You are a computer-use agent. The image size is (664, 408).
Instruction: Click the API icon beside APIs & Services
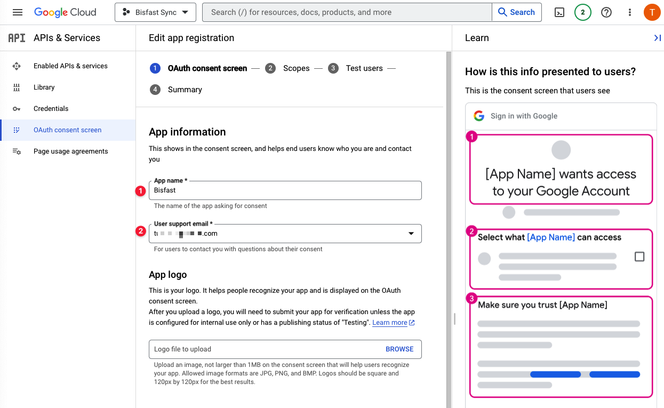(17, 38)
